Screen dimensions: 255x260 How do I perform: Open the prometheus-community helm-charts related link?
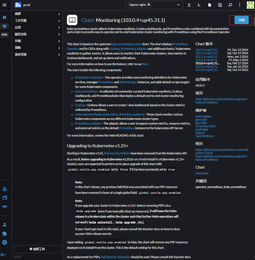pyautogui.click(x=222, y=151)
